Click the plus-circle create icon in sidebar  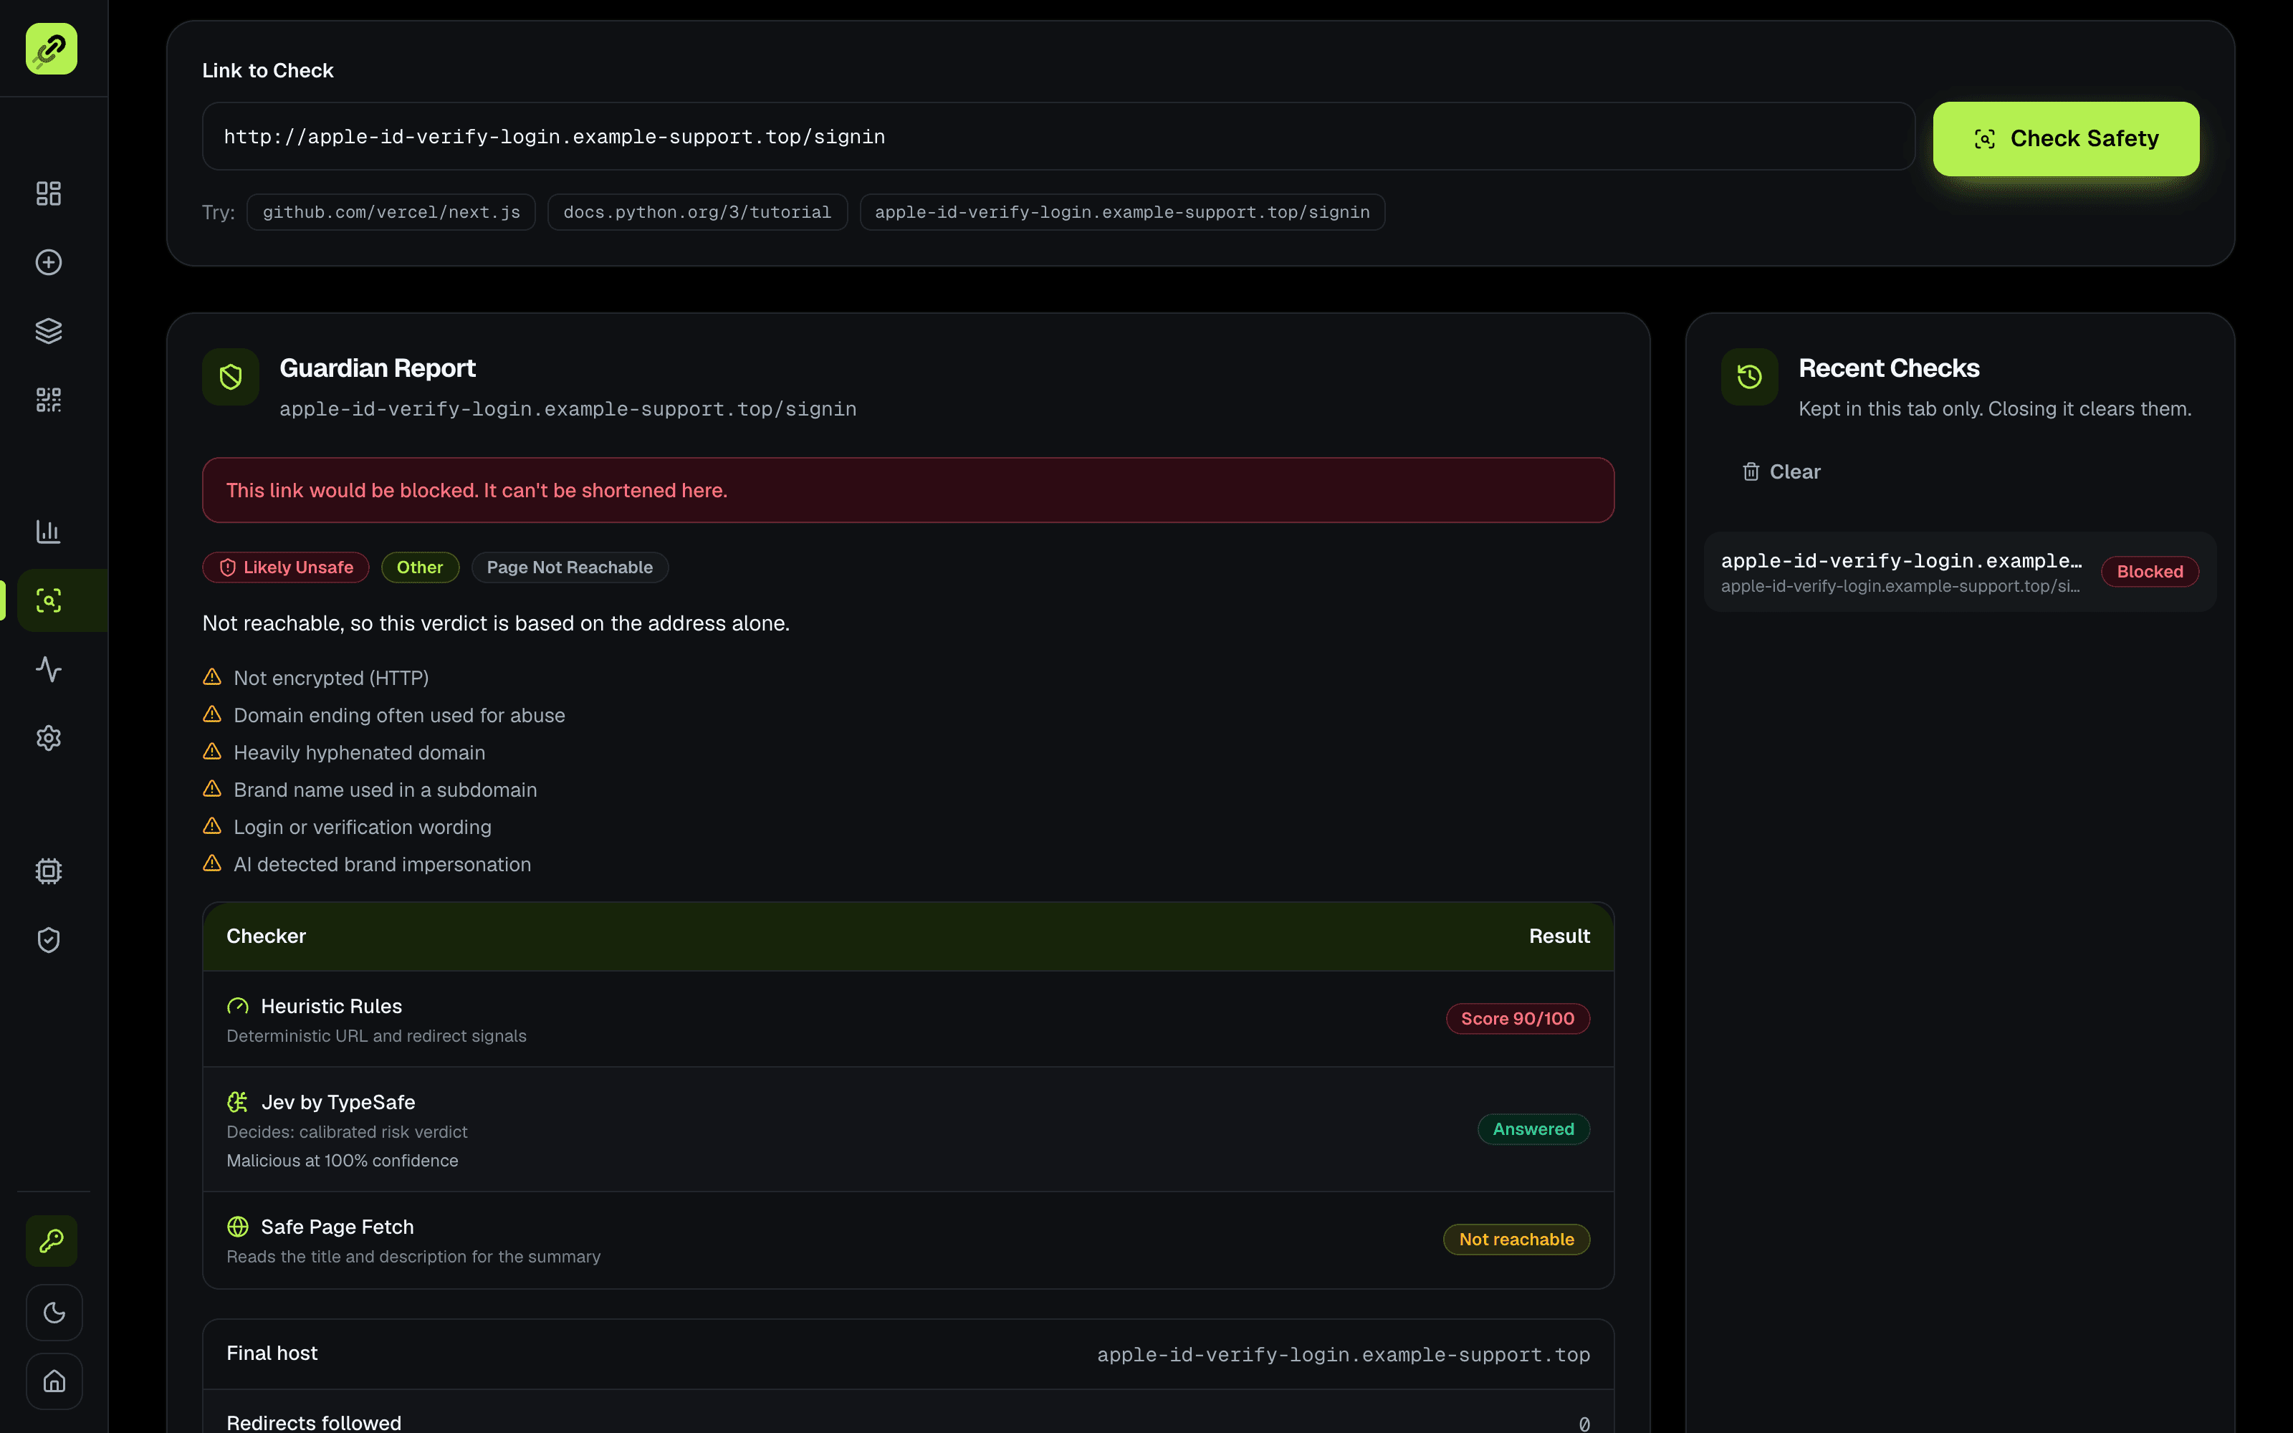(48, 262)
